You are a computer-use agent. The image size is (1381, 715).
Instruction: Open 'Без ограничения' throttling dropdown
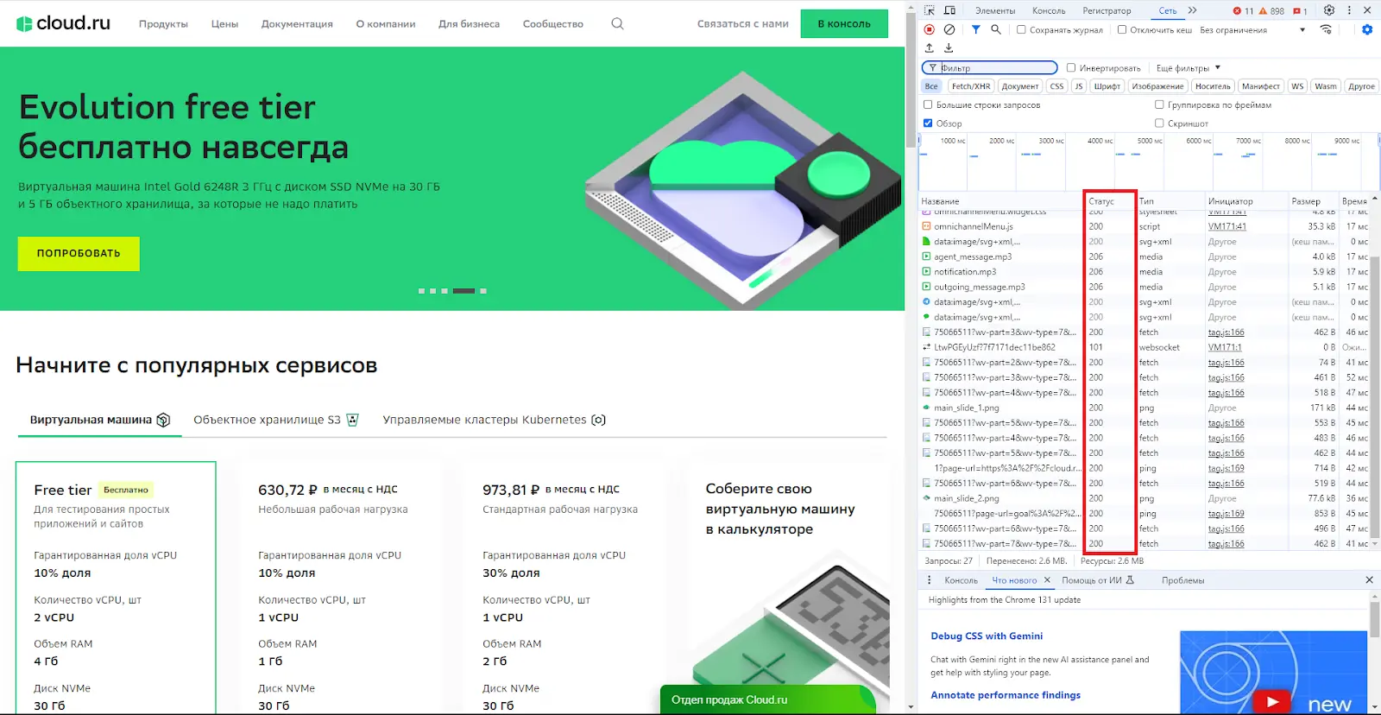1252,29
